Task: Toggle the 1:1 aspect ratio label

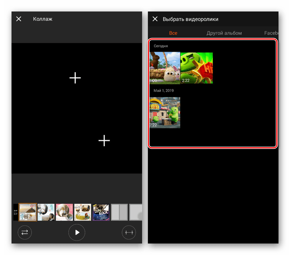Action: (15, 212)
